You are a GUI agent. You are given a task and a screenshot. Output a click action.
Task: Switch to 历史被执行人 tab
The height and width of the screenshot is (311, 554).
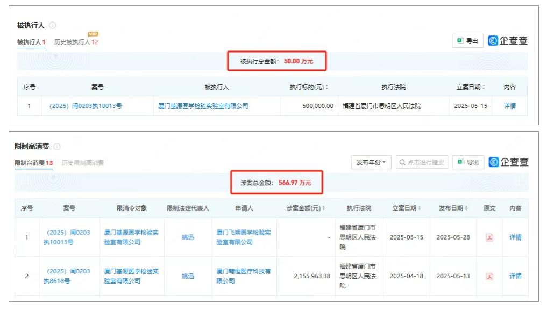click(76, 42)
